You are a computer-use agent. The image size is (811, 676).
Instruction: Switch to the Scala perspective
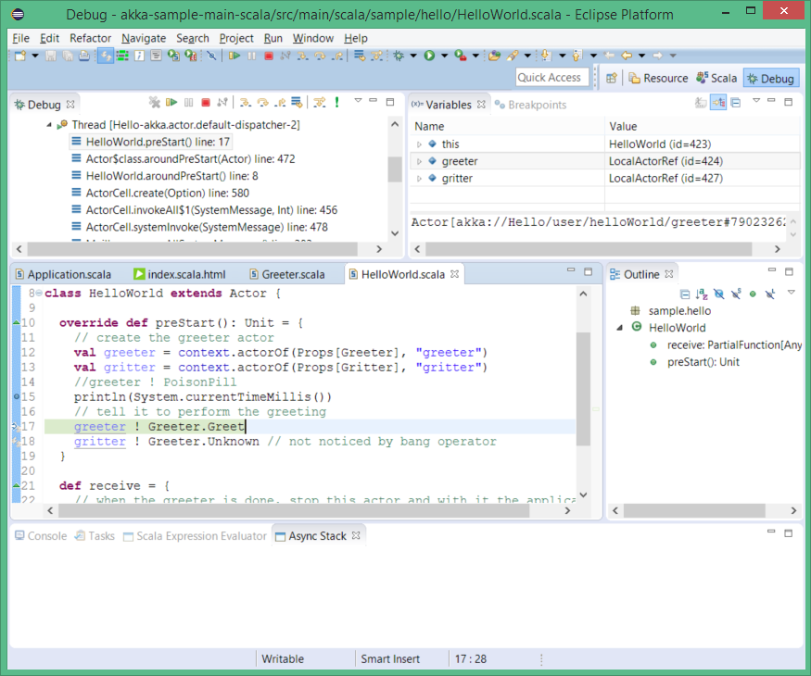click(717, 79)
